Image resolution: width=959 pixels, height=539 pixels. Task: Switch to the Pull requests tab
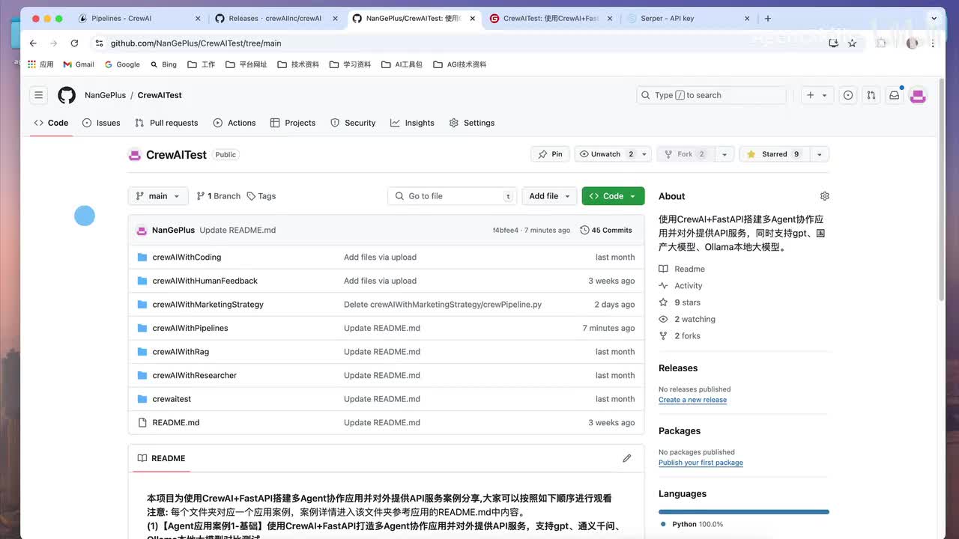pyautogui.click(x=166, y=123)
